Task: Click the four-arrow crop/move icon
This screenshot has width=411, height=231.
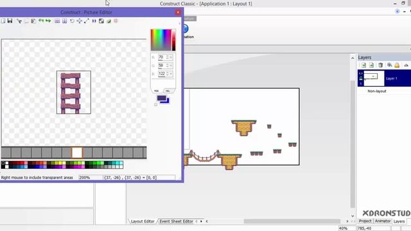Action: [80, 21]
